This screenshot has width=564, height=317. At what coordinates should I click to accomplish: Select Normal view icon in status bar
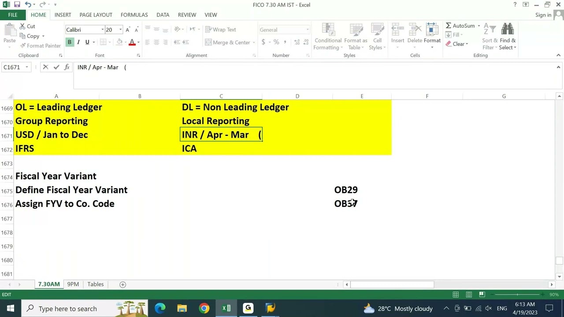pyautogui.click(x=456, y=295)
